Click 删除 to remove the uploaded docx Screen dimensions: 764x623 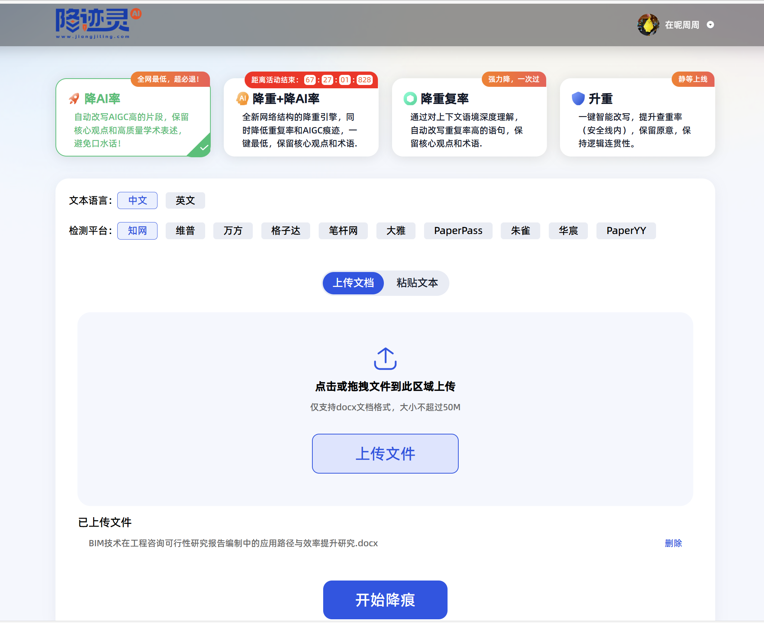click(x=673, y=543)
